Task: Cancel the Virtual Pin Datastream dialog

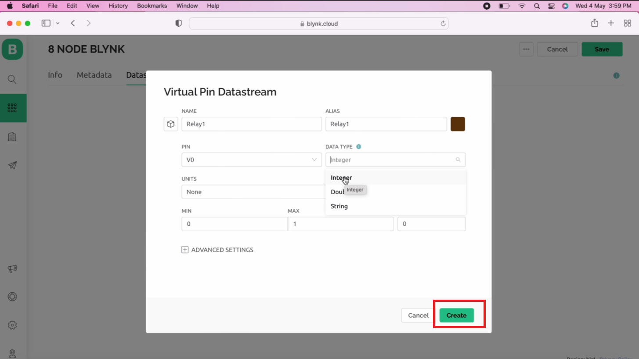Action: (x=418, y=315)
